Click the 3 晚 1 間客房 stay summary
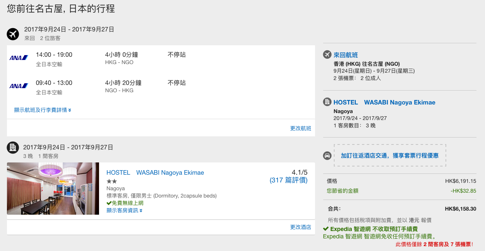Image resolution: width=485 pixels, height=251 pixels. click(41, 156)
